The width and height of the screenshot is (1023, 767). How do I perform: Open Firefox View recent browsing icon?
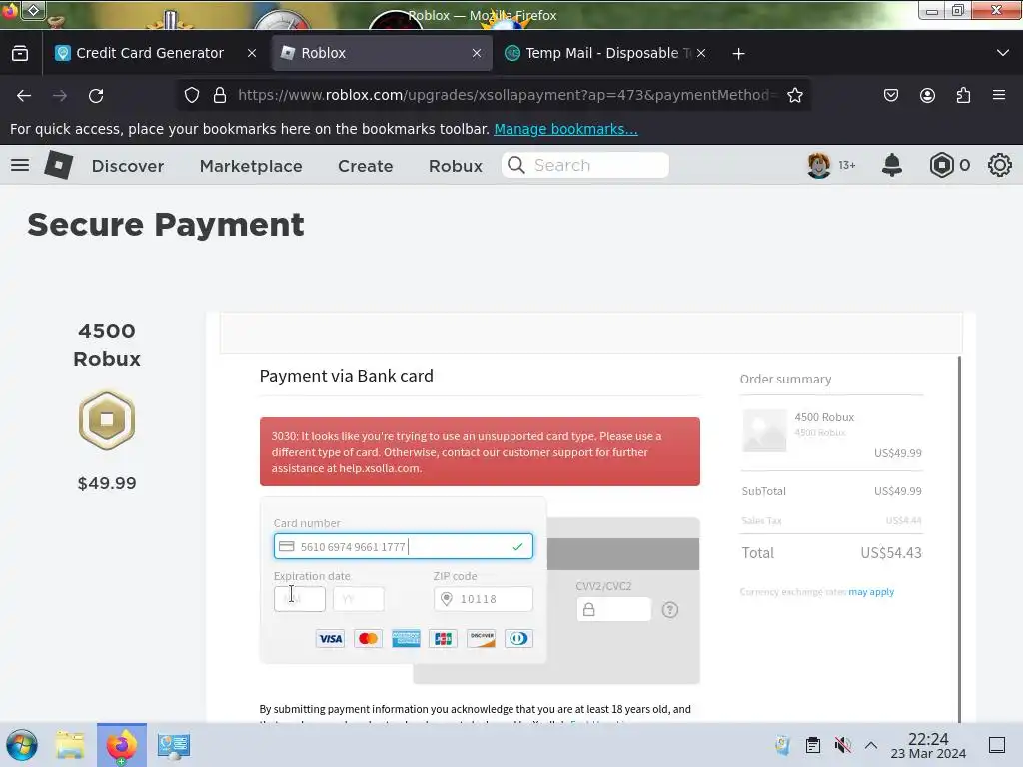tap(20, 53)
